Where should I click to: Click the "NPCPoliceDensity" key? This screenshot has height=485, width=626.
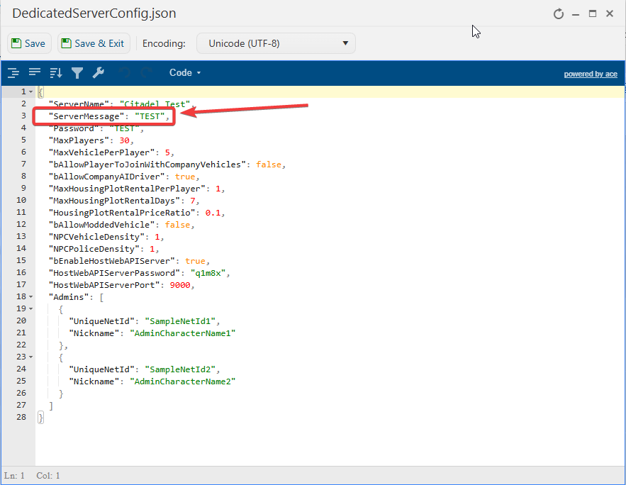pyautogui.click(x=94, y=249)
